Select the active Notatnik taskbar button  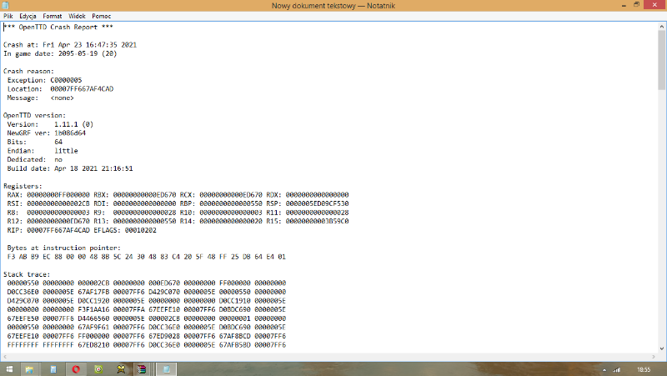tap(166, 369)
